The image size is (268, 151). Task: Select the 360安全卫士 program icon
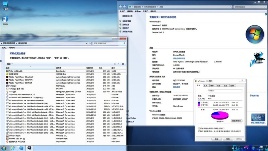coord(7,74)
